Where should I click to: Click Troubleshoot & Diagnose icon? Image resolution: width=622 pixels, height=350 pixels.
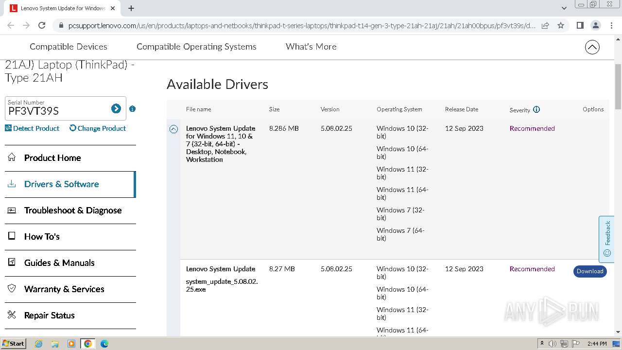12,210
